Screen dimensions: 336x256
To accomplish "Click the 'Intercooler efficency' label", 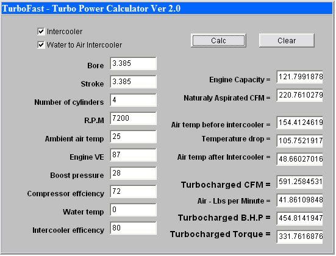I will 68,230.
